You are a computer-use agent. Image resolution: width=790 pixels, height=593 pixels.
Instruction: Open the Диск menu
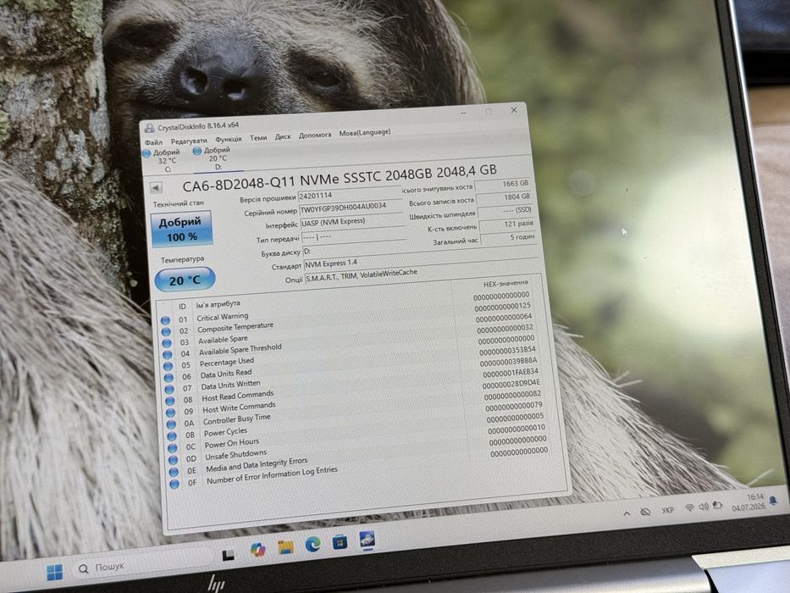[283, 136]
